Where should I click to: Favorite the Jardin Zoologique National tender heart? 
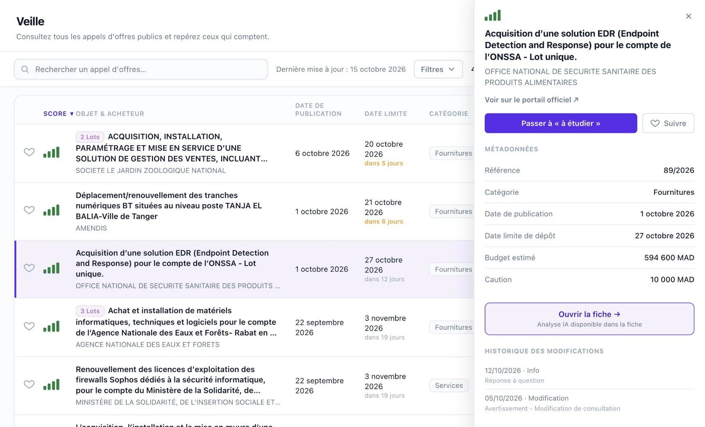[29, 152]
